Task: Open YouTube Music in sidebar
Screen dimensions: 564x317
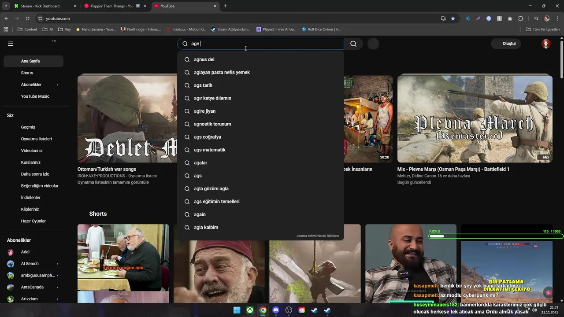Action: (33, 96)
